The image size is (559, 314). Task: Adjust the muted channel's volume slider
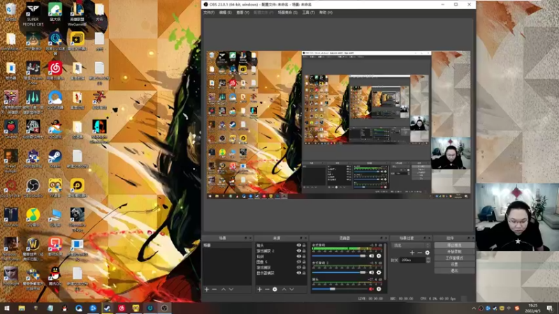(x=339, y=289)
